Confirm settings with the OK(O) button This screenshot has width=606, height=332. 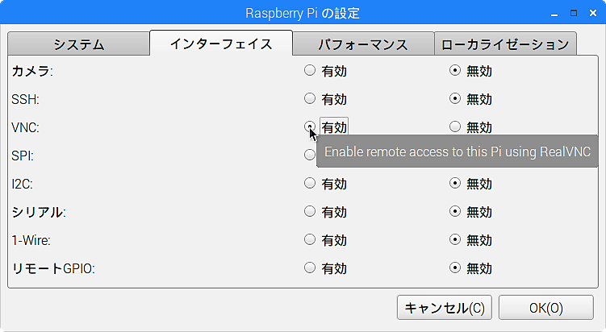pos(546,308)
